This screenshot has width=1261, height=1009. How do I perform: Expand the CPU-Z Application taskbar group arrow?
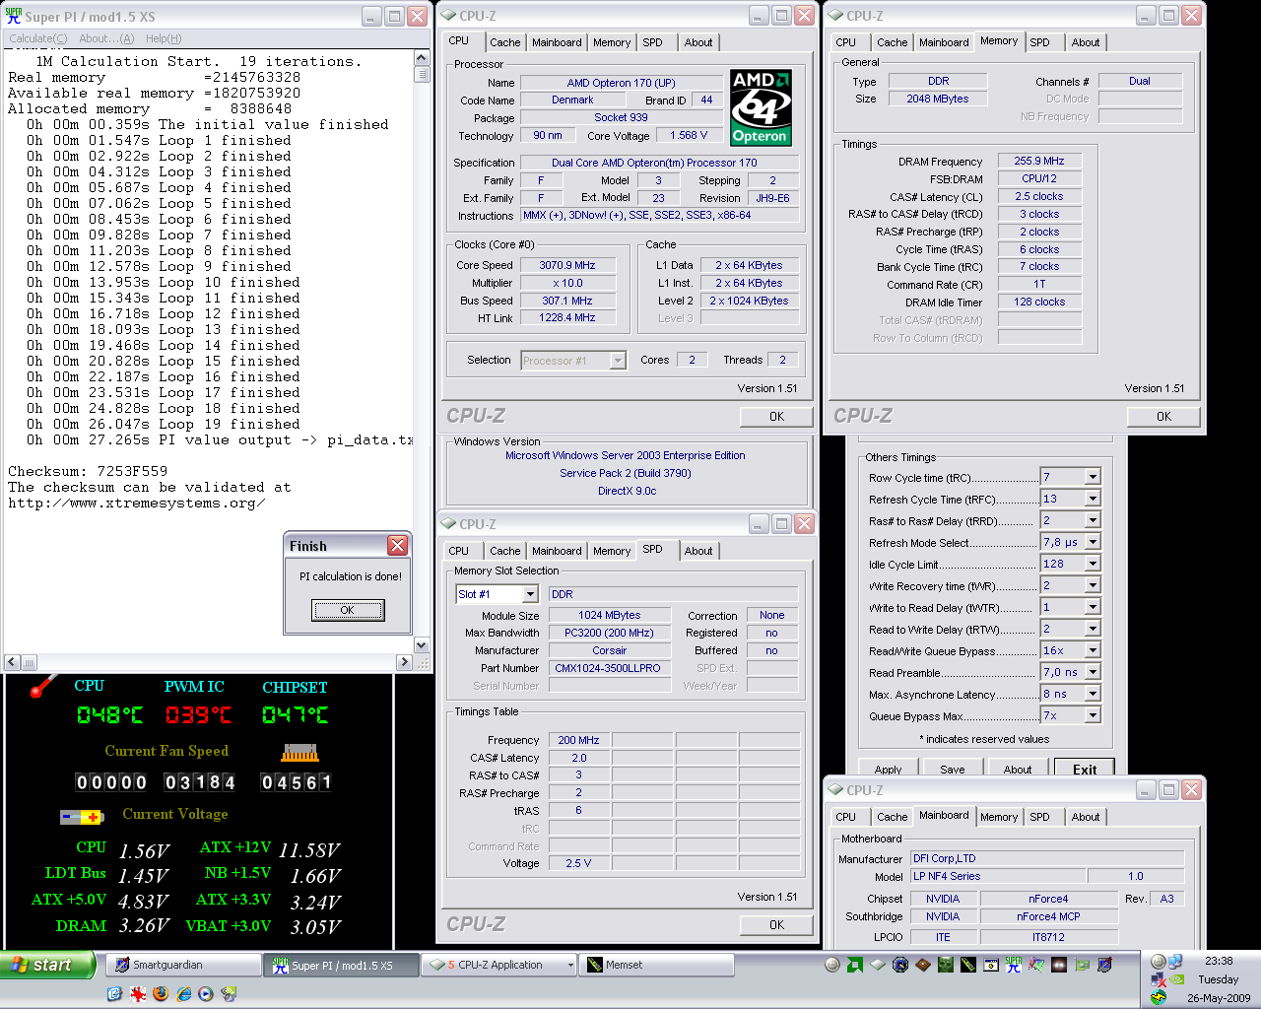[570, 966]
